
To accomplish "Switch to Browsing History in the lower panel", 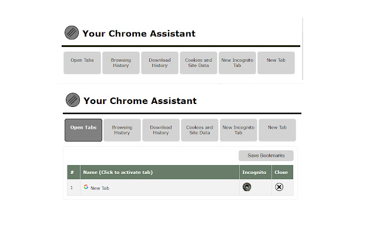I will click(122, 130).
